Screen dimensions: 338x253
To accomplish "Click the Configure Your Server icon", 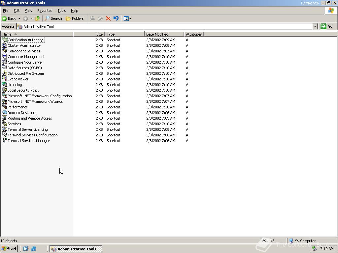I will (x=5, y=62).
